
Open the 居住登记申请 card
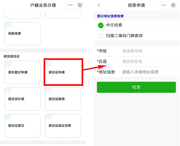tap(23, 72)
